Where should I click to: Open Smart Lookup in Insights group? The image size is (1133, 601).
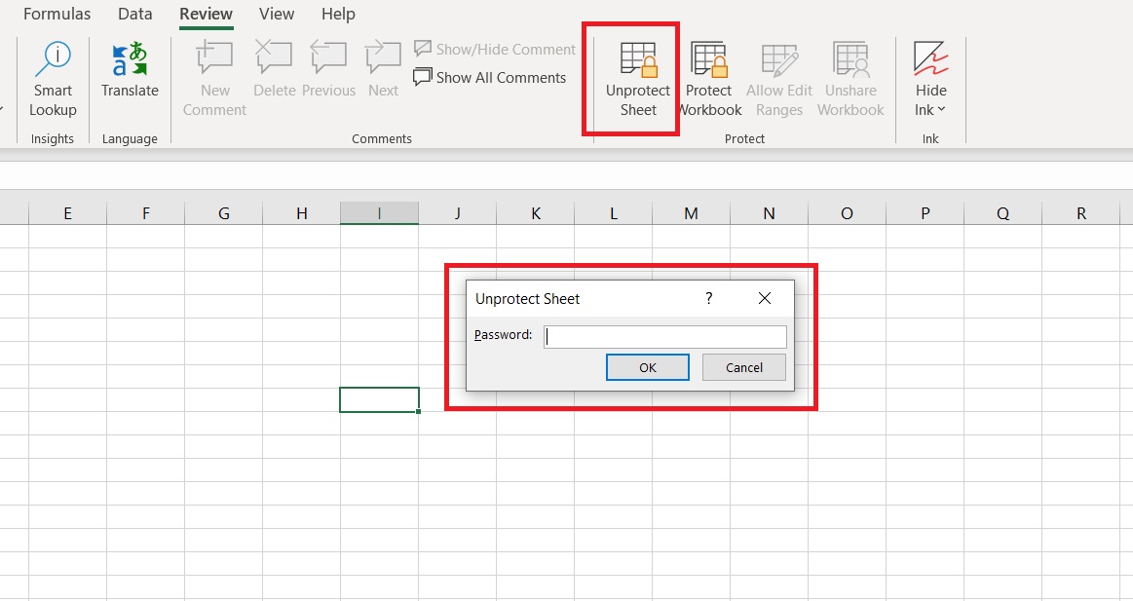coord(53,80)
